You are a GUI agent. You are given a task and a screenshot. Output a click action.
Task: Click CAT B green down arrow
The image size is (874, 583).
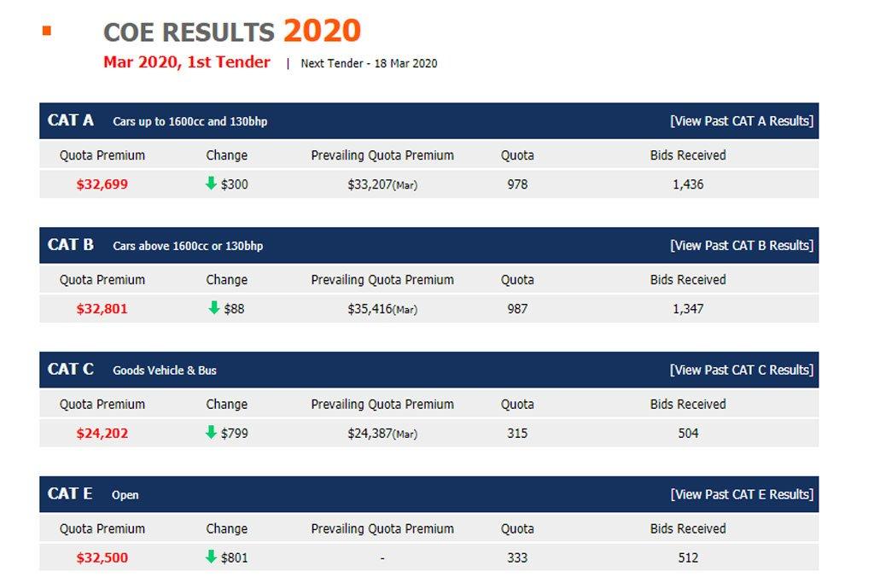point(214,308)
